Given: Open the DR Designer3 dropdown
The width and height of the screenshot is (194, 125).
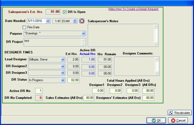Looking at the screenshot, I should tap(63, 73).
